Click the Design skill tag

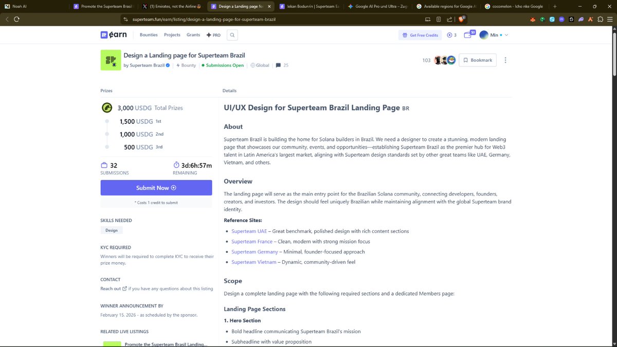point(112,230)
